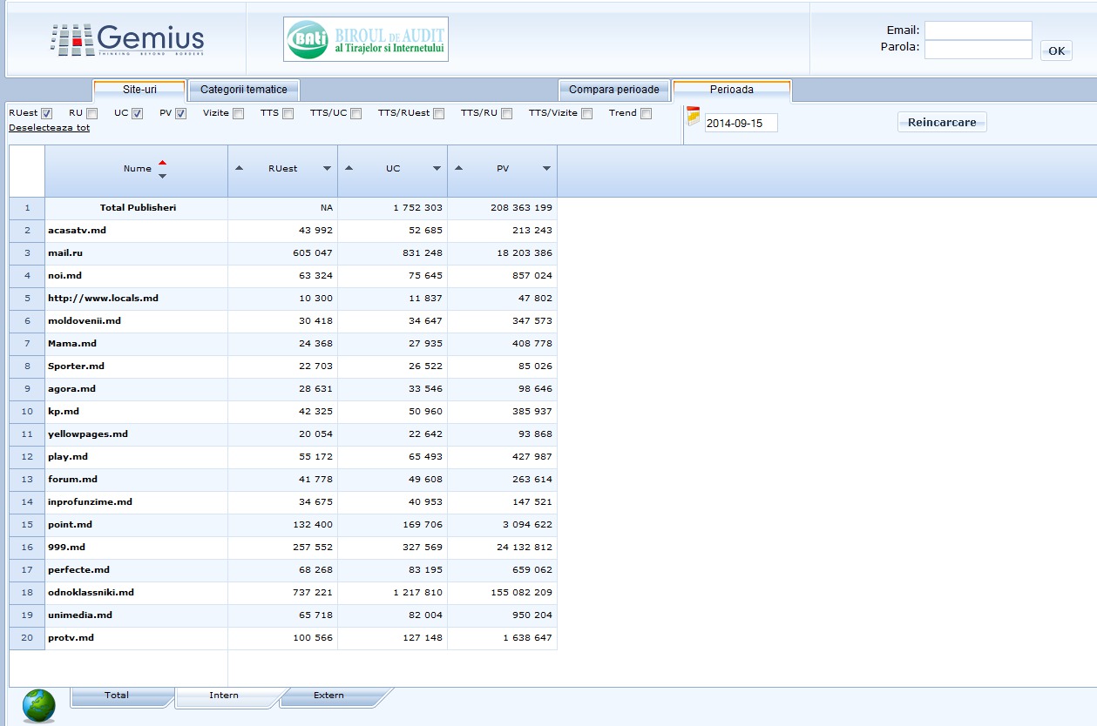Select the protv.md row
This screenshot has height=726, width=1097.
tap(283, 638)
